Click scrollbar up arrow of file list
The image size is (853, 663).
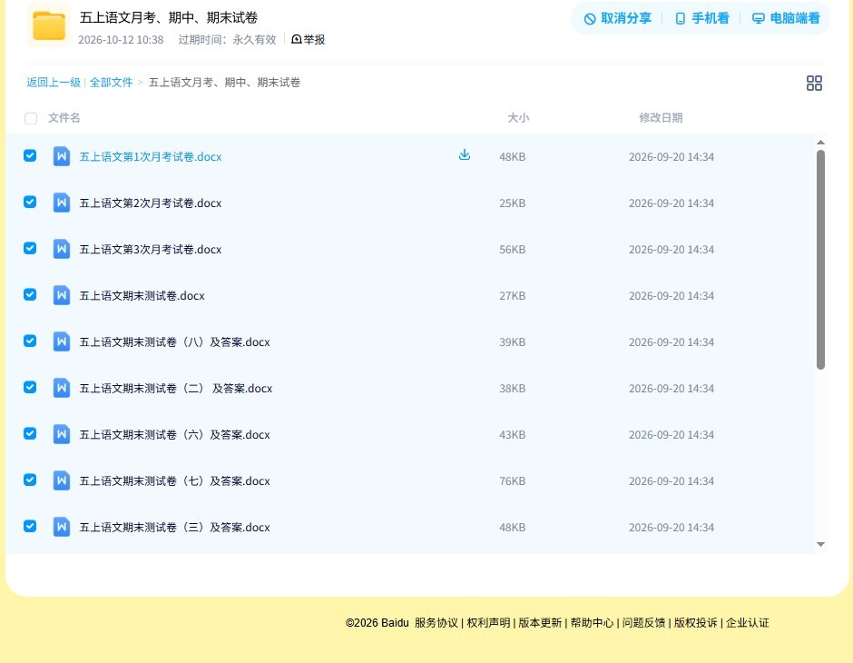tap(820, 142)
